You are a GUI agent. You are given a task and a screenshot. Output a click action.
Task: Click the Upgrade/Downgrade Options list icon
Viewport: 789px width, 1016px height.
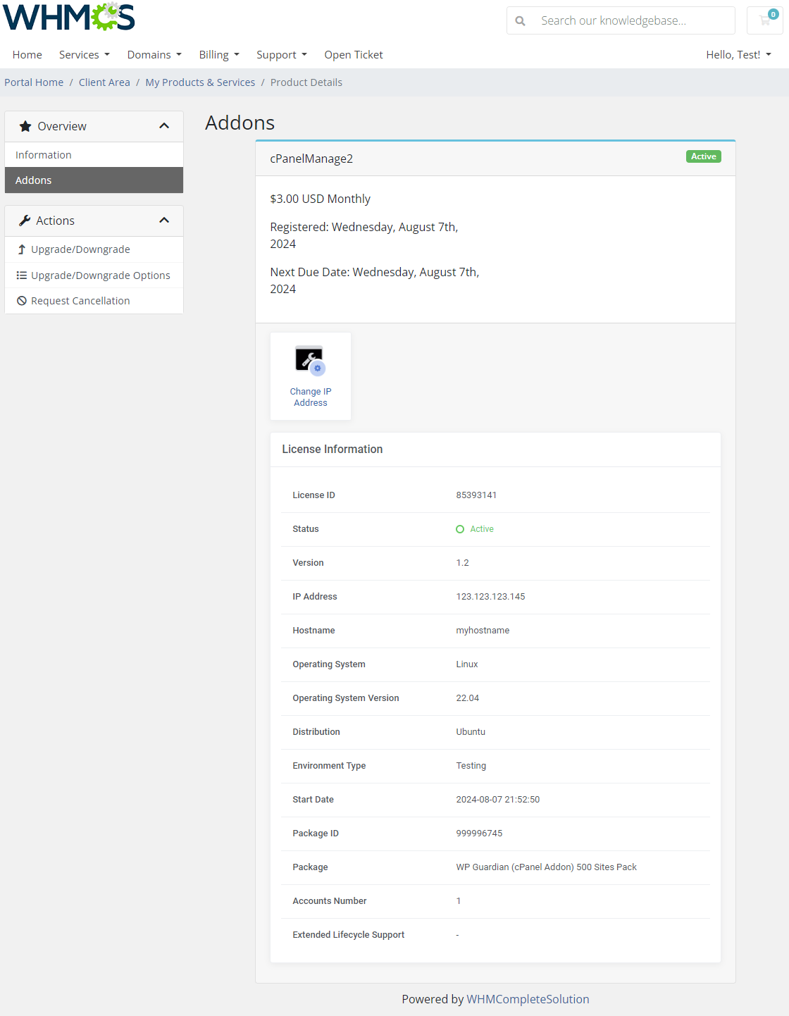point(22,275)
